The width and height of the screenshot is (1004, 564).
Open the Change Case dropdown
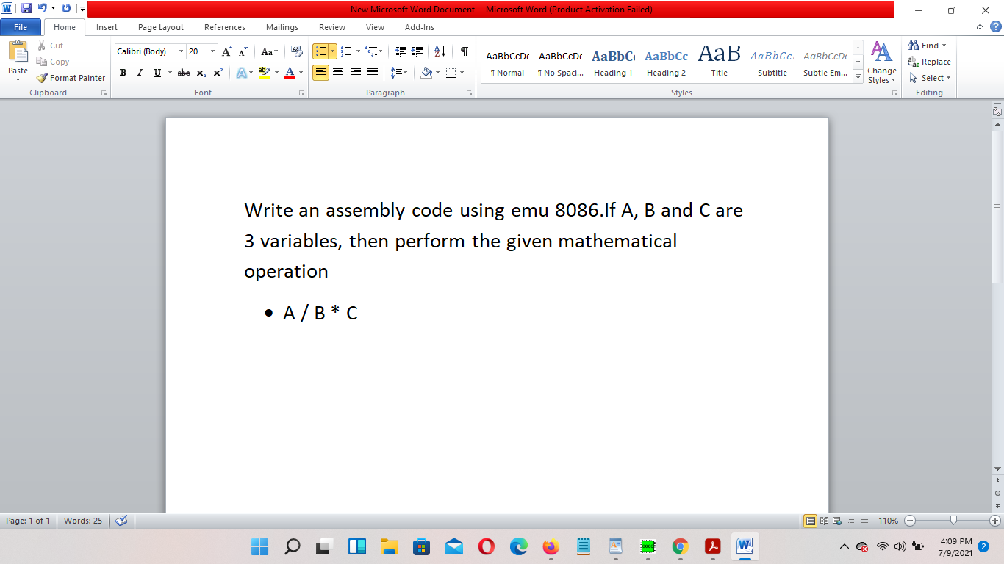coord(269,51)
